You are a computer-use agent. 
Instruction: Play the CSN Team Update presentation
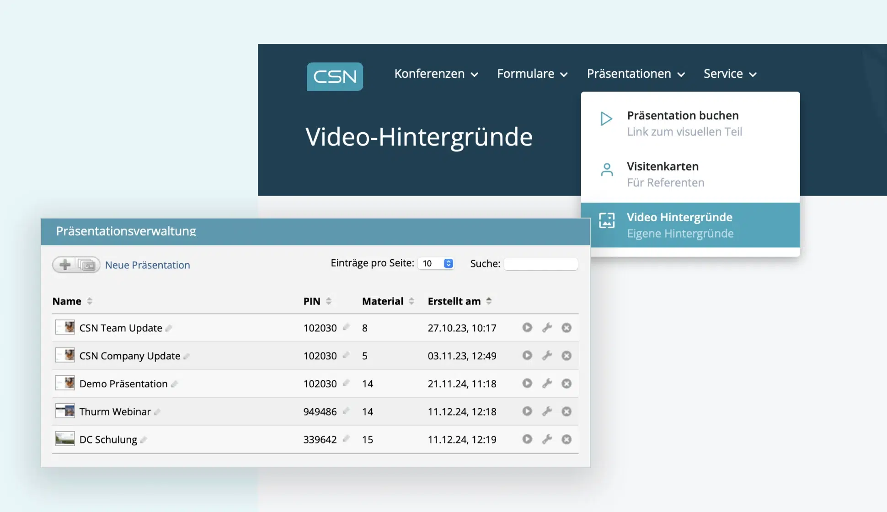coord(527,328)
